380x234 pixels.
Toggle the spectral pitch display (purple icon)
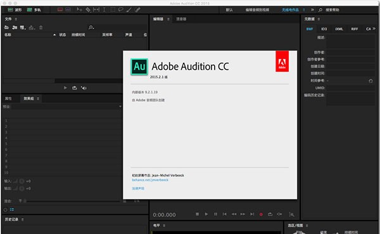(68, 10)
